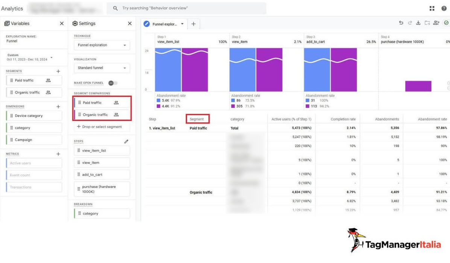The image size is (450, 263).
Task: Toggle Make Open Funnel switch
Action: pos(113,83)
